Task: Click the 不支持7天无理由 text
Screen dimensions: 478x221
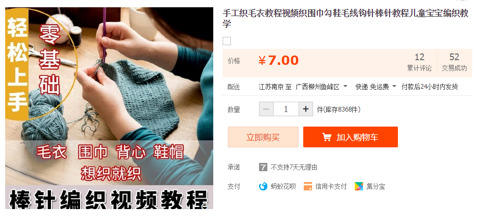Action: pos(294,167)
